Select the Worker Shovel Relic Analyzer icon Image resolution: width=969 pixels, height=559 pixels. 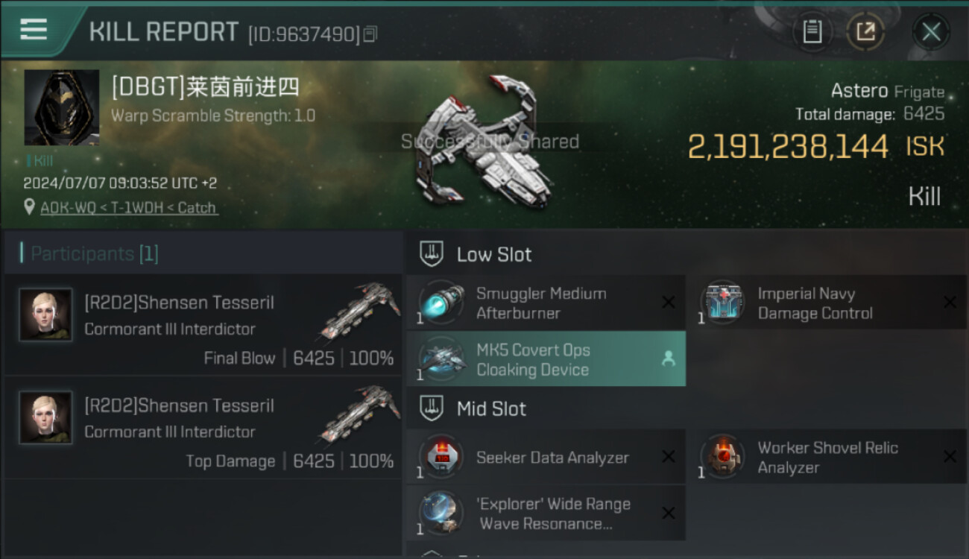pos(722,457)
